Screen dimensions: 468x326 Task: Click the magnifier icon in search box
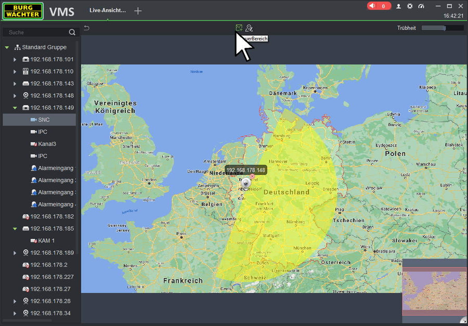tap(72, 32)
